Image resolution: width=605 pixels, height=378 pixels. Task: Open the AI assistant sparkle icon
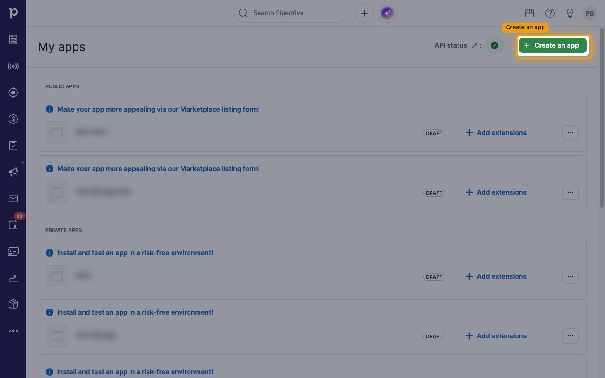pyautogui.click(x=388, y=13)
